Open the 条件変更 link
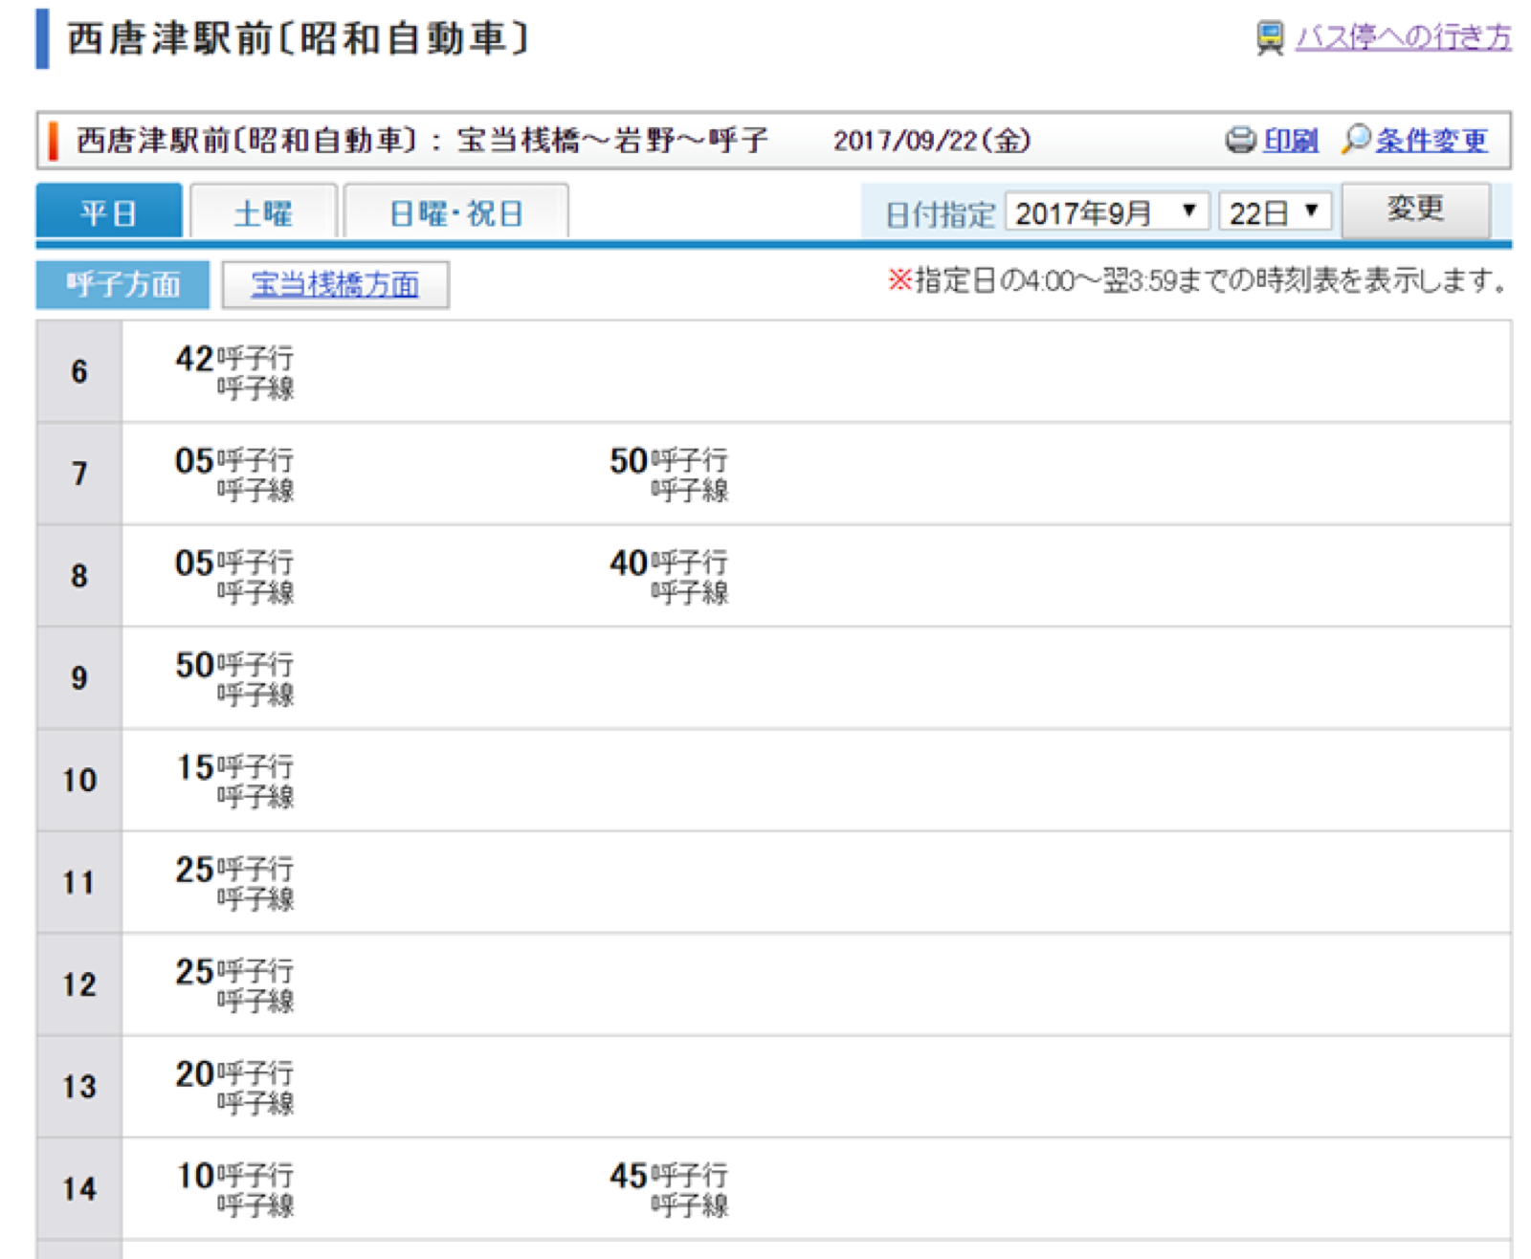Image resolution: width=1531 pixels, height=1259 pixels. 1432,141
